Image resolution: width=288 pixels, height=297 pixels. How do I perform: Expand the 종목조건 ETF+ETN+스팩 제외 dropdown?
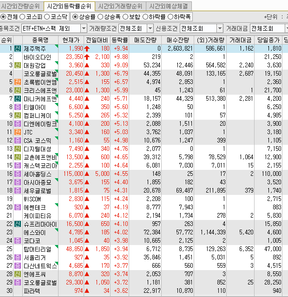pos(84,29)
